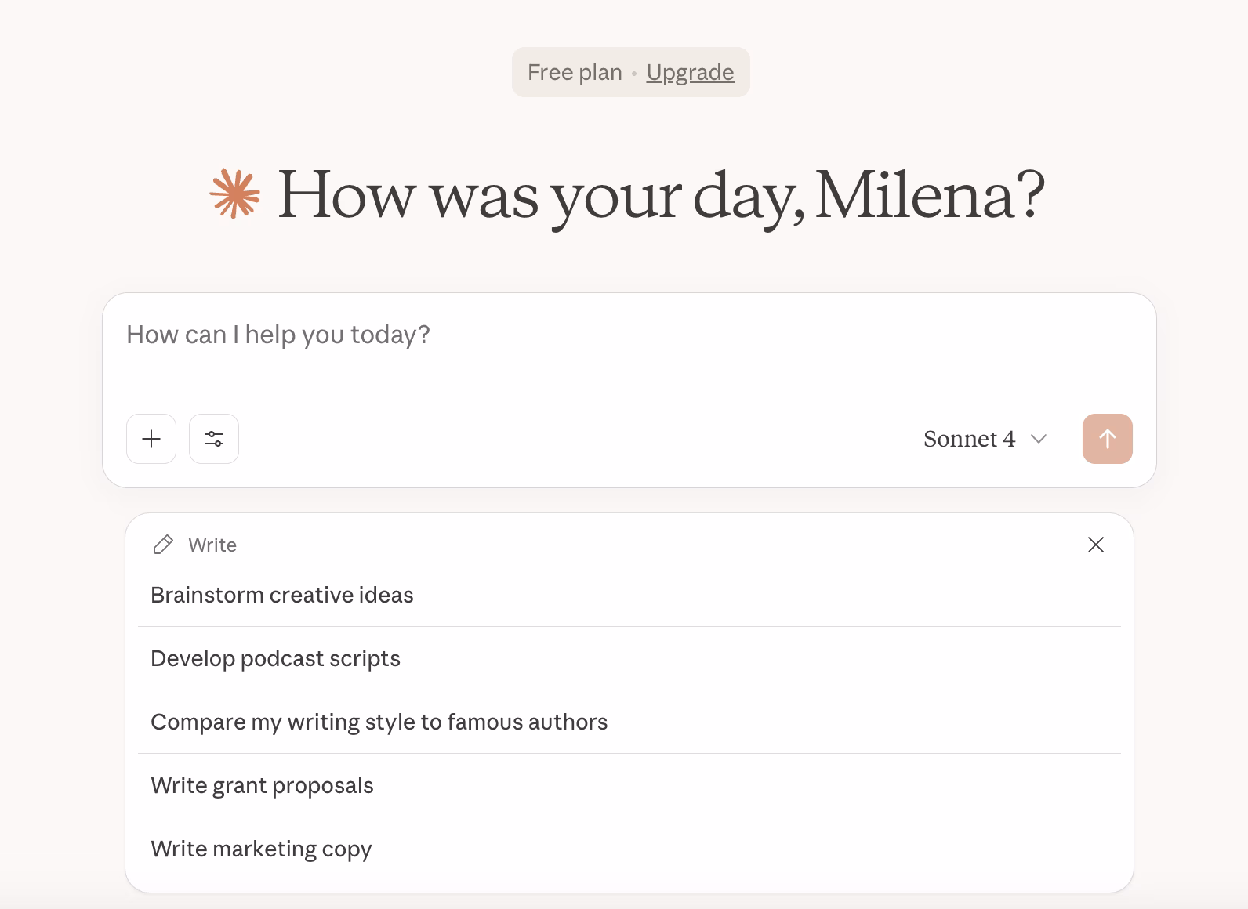Screen dimensions: 1248x909
Task: Open the Sonnet 4 model selector
Action: (x=985, y=439)
